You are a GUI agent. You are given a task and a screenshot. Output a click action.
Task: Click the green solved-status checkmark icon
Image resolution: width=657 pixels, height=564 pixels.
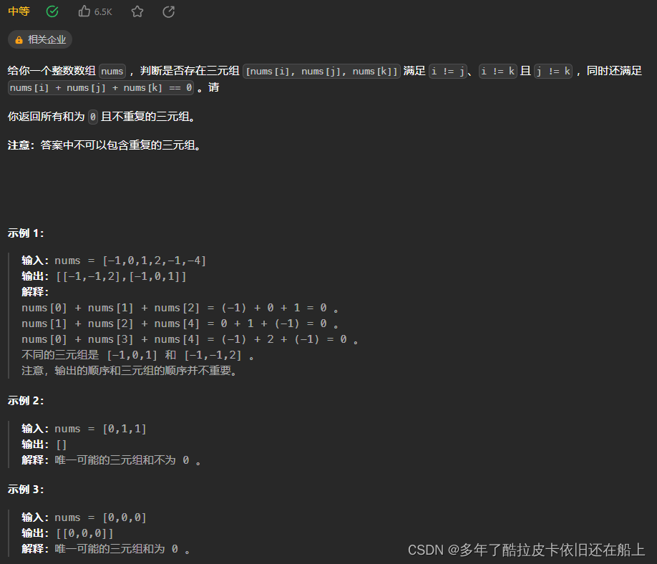pos(51,11)
